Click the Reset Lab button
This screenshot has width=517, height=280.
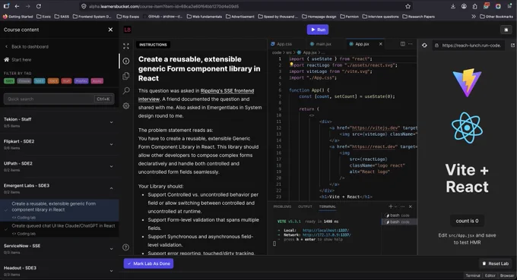click(x=496, y=263)
